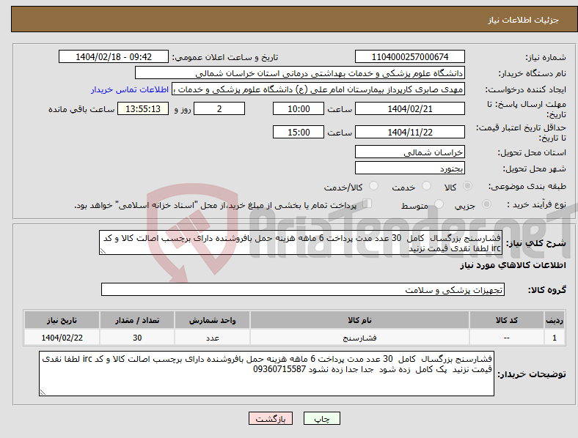Click the توضیحات خریدار label
578x438 pixels.
[x=532, y=374]
